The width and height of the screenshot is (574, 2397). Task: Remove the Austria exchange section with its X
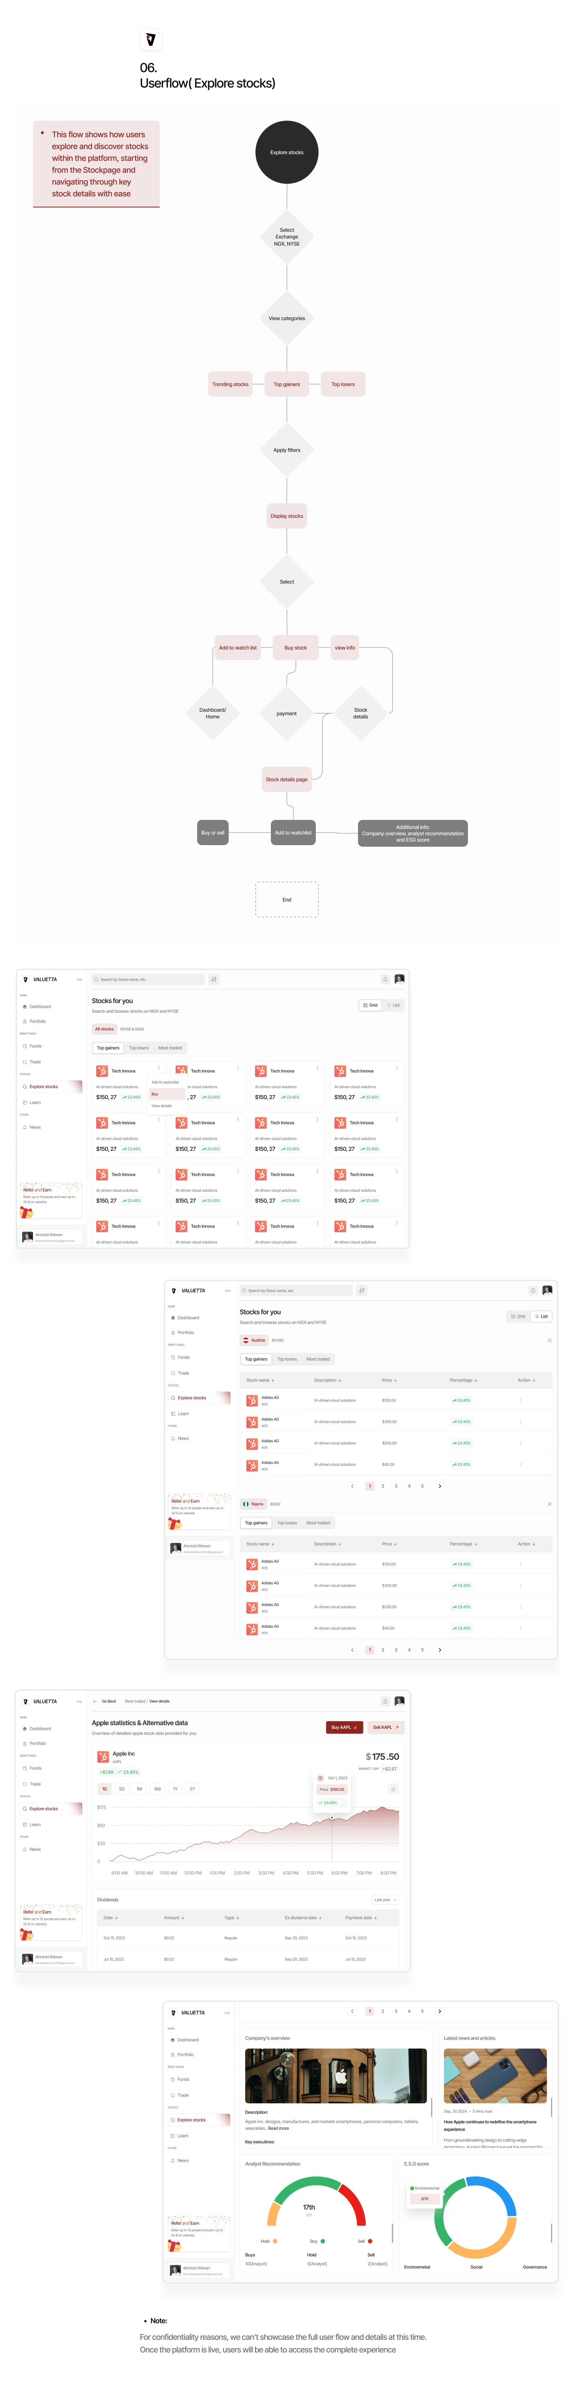click(550, 1341)
